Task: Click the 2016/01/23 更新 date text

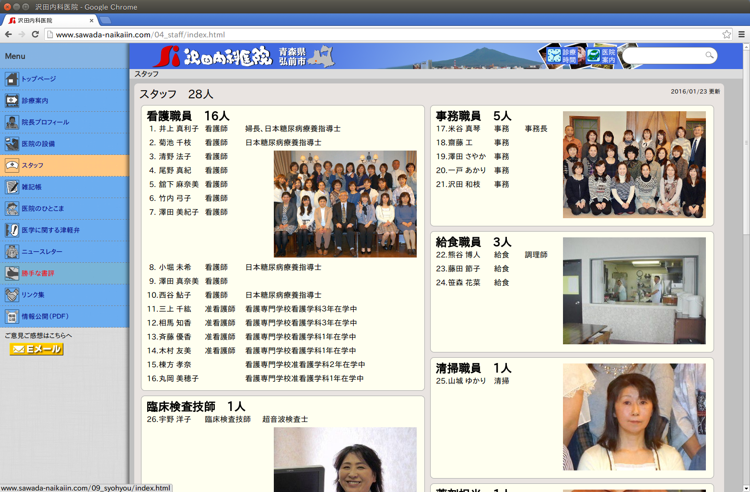Action: pos(695,91)
